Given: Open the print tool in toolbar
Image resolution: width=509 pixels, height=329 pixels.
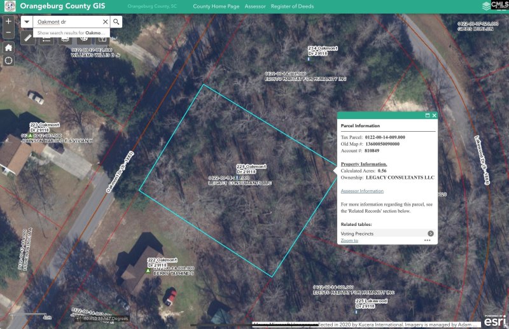Looking at the screenshot, I should (64, 39).
